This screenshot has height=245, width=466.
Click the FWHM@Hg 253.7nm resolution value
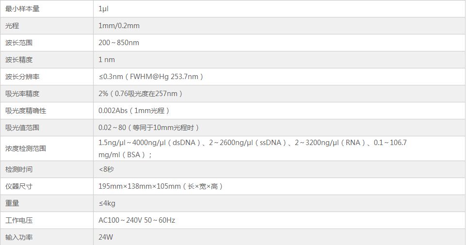166,77
